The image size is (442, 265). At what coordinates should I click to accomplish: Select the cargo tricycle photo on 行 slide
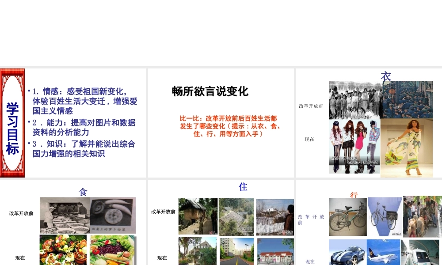click(x=385, y=216)
